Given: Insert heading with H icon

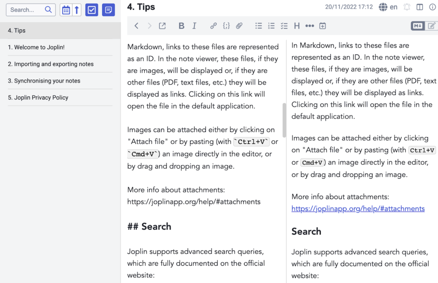Looking at the screenshot, I should pyautogui.click(x=296, y=26).
